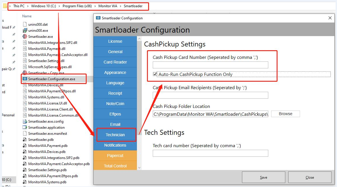Click the MonitorWA.License.Client.dll file icon
The height and width of the screenshot is (187, 337).
(25, 109)
